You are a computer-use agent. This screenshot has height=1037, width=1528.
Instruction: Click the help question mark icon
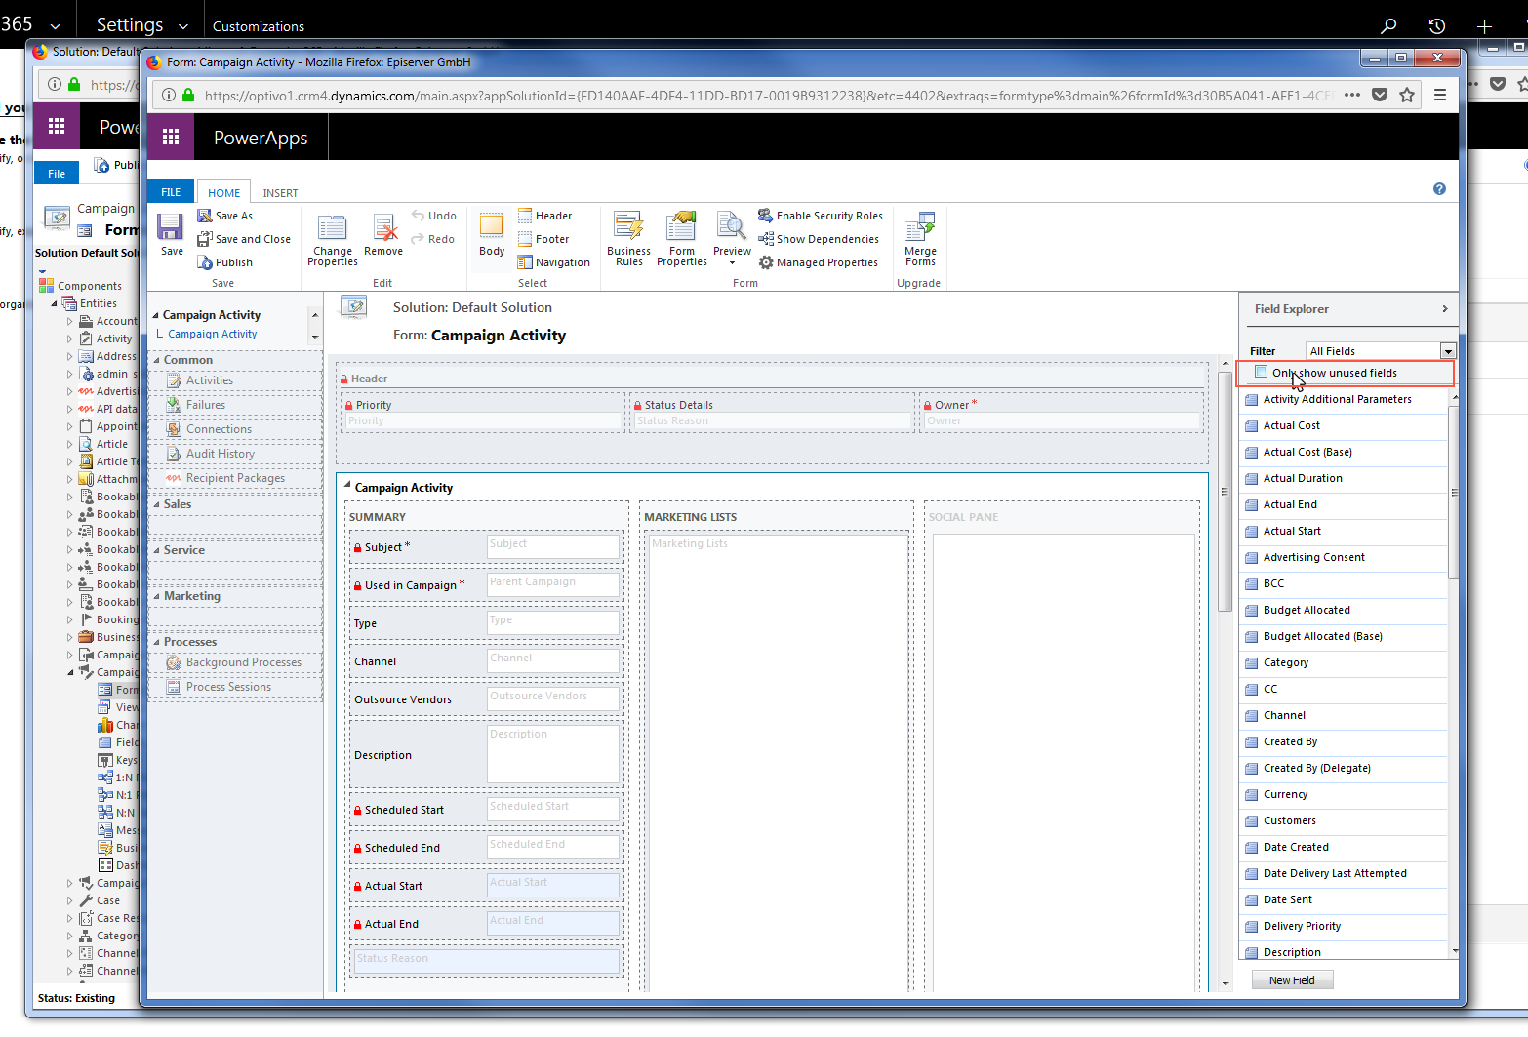tap(1439, 189)
